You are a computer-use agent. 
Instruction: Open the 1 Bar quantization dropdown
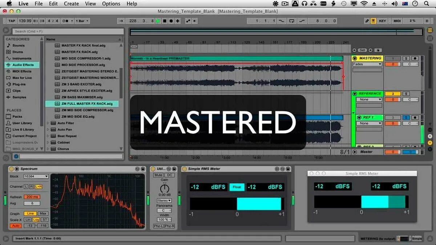(x=82, y=21)
